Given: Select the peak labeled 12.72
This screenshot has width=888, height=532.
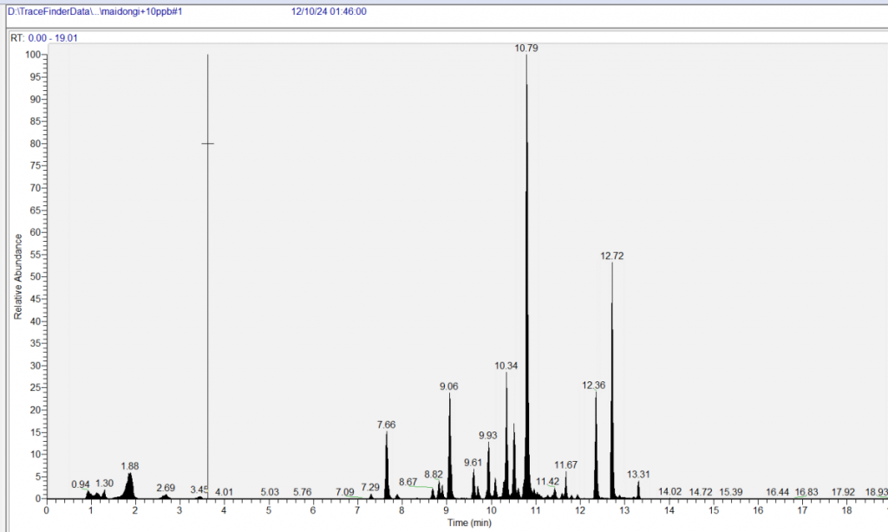Looking at the screenshot, I should [612, 256].
